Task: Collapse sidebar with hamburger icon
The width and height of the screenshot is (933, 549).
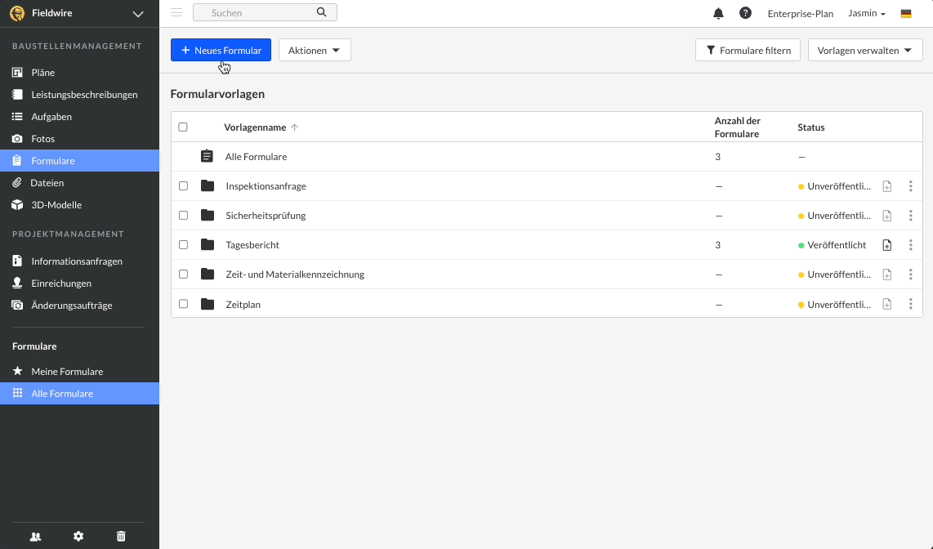Action: 176,12
